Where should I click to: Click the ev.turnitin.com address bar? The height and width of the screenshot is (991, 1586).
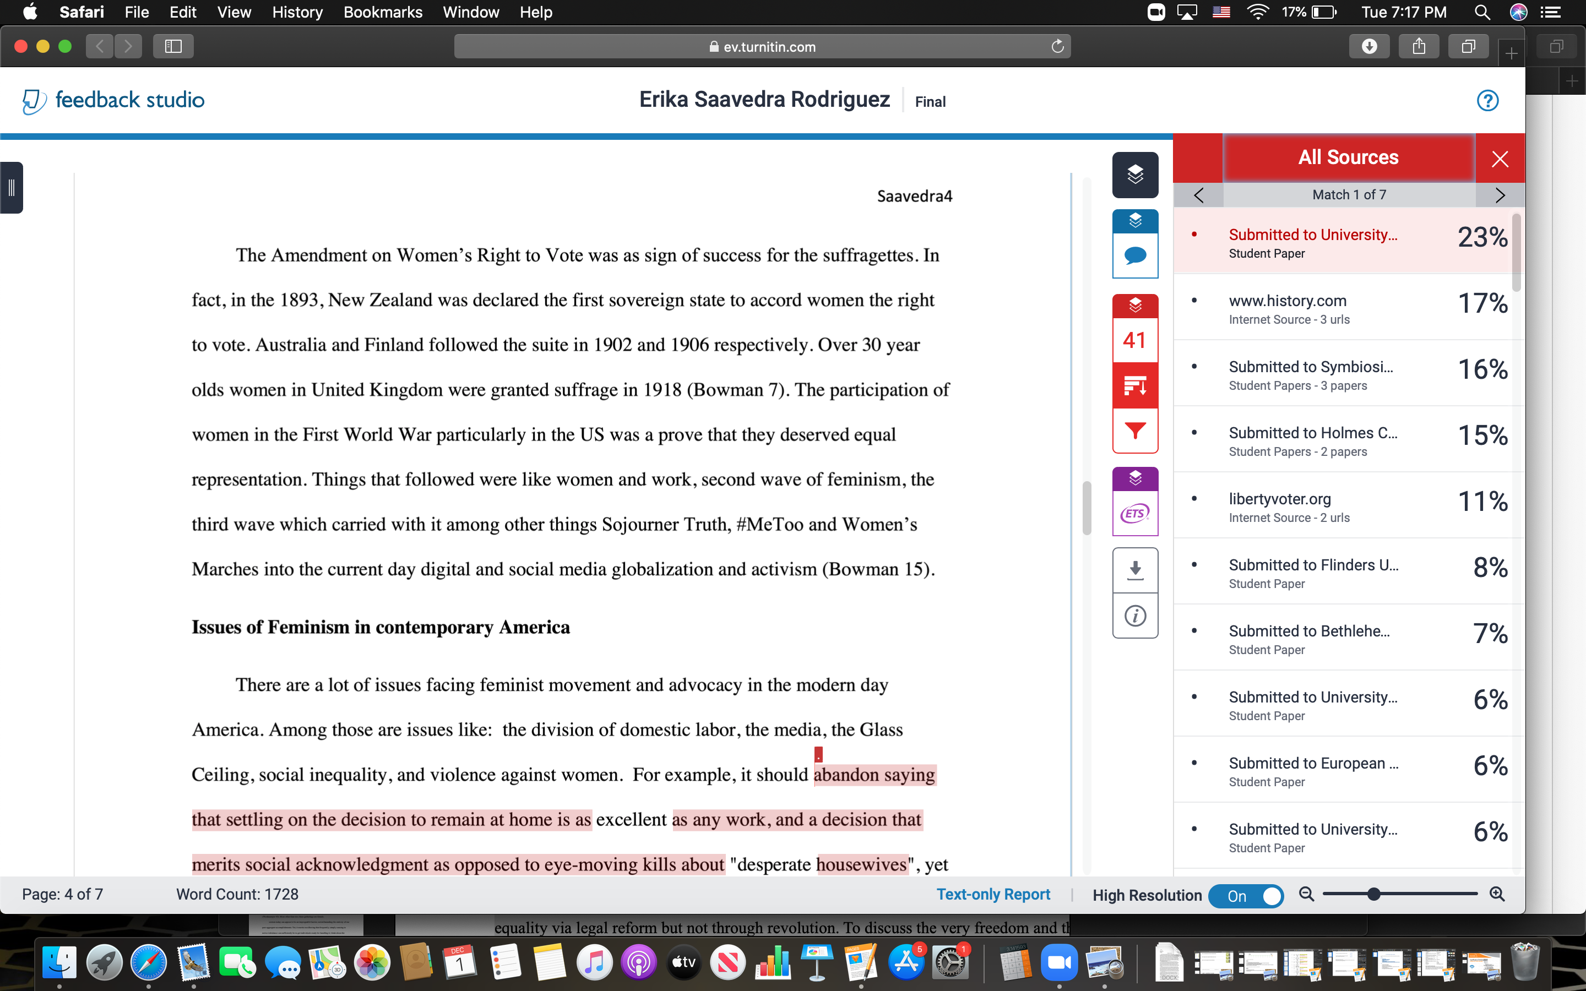point(762,47)
